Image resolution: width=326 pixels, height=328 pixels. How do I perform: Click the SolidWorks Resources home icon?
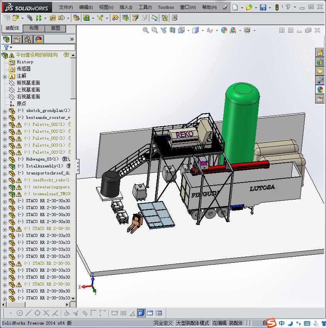[x=320, y=53]
